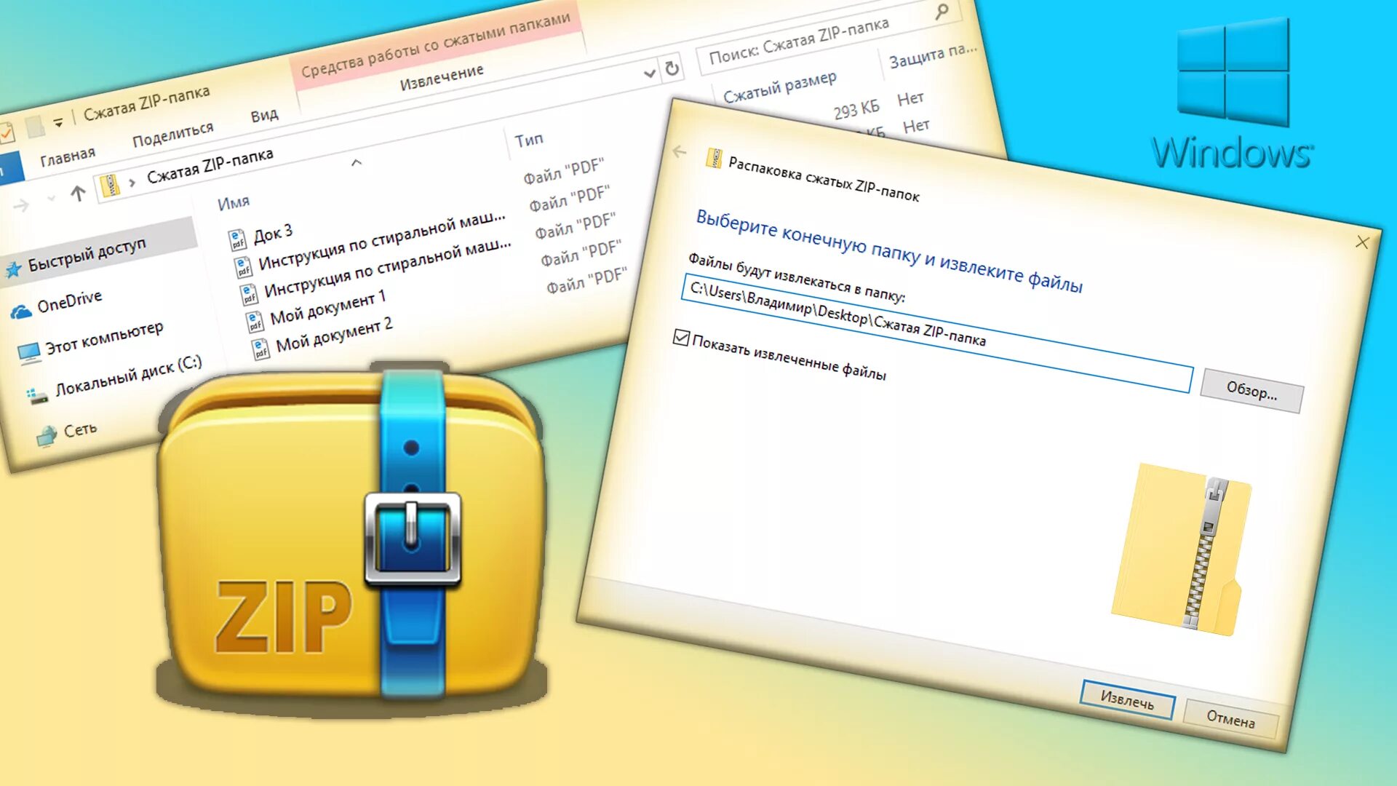The width and height of the screenshot is (1397, 786).
Task: Open the Извлечение ribbon tab
Action: pyautogui.click(x=441, y=77)
